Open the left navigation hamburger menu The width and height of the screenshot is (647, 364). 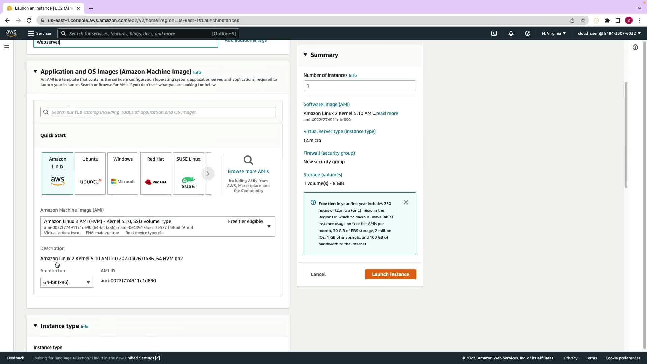pyautogui.click(x=7, y=47)
